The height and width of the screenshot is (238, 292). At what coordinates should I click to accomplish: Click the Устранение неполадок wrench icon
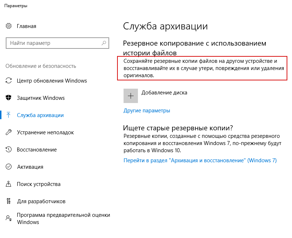9,132
